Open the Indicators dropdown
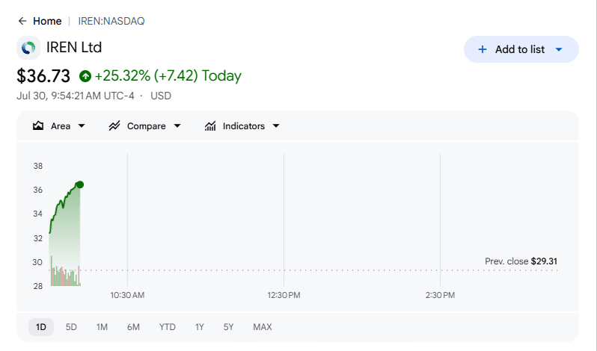This screenshot has width=597, height=351. tap(242, 125)
